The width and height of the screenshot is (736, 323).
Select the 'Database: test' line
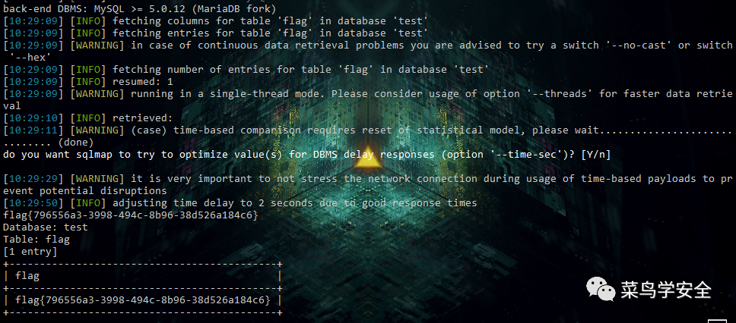click(46, 227)
